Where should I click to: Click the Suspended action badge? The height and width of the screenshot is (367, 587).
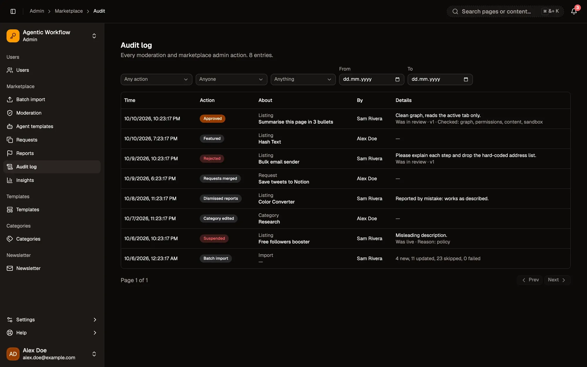[x=214, y=238]
